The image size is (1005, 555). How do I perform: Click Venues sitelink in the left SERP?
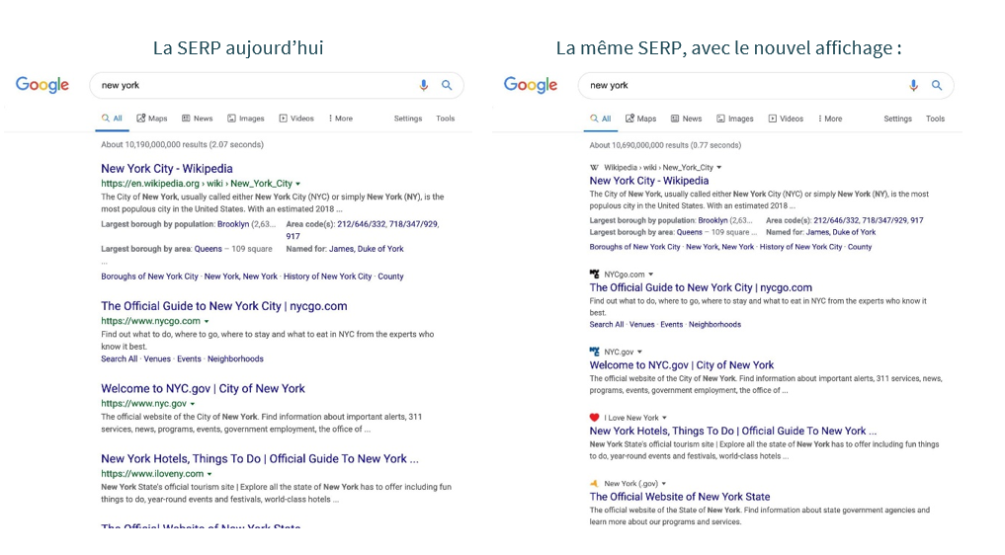[x=157, y=358]
